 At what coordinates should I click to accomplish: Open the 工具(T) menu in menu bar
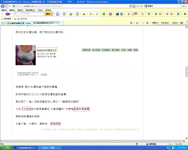click(40, 10)
